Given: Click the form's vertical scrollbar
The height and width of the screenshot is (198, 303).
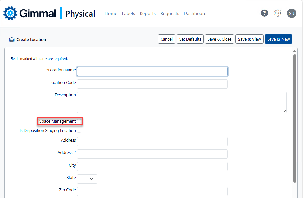Looking at the screenshot, I should tap(295, 118).
